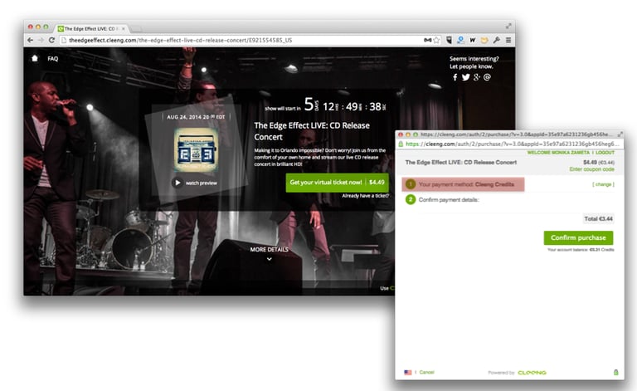637x391 pixels.
Task: Click green secure lock icon in popup footer
Action: (616, 372)
